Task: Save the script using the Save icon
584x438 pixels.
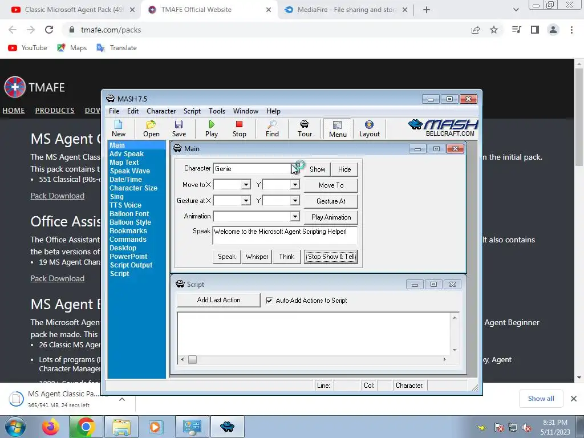Action: pyautogui.click(x=179, y=128)
